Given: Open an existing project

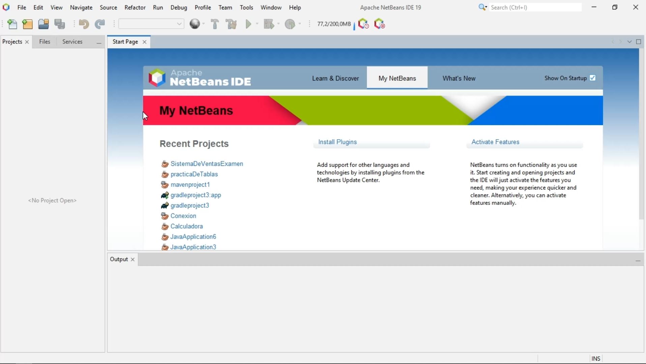Looking at the screenshot, I should pos(43,24).
